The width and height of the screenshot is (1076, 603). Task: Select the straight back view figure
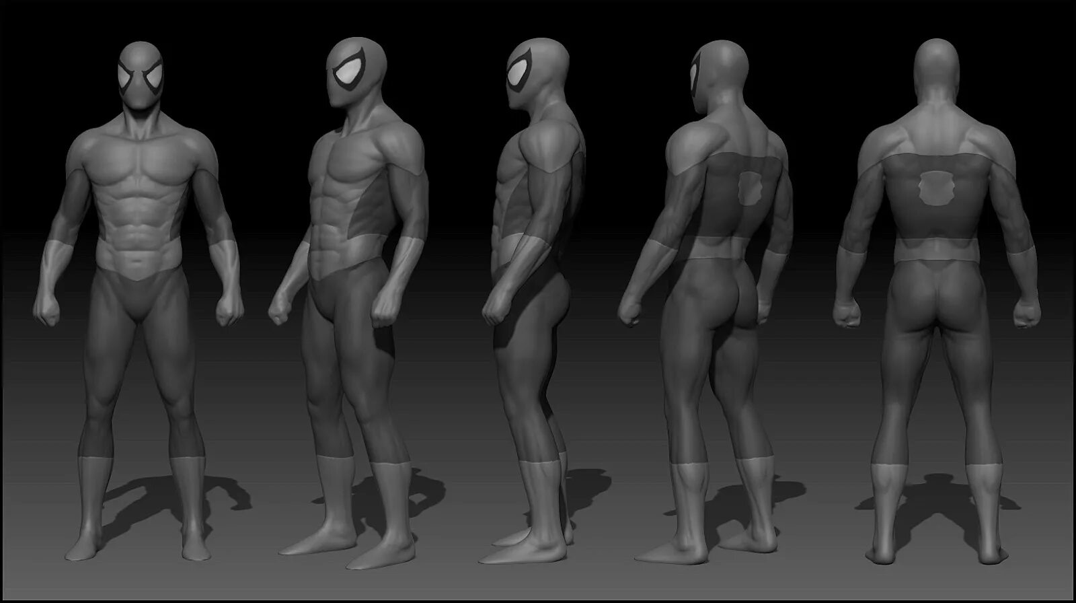(937, 303)
